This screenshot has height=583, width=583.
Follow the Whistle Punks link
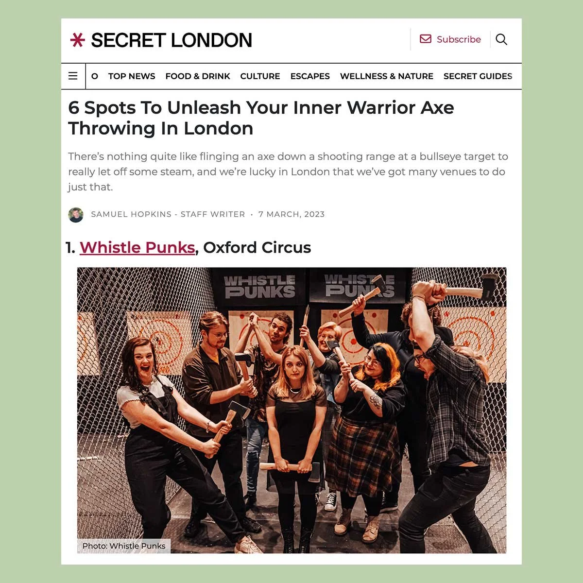point(137,247)
